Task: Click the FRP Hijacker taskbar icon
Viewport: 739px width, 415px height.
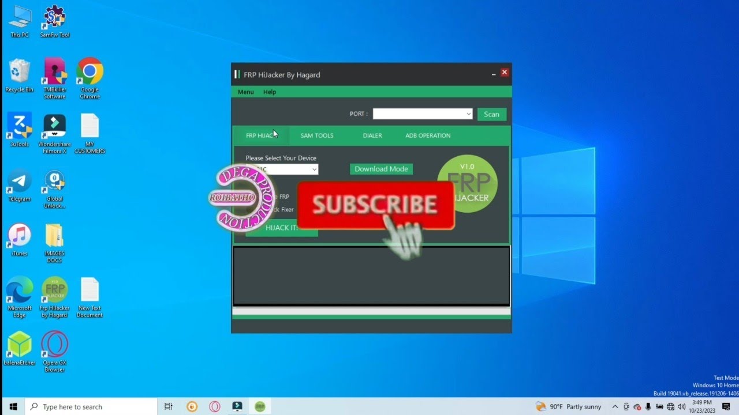Action: [260, 406]
